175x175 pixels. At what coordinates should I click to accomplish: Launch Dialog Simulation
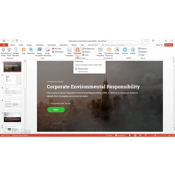[39, 50]
